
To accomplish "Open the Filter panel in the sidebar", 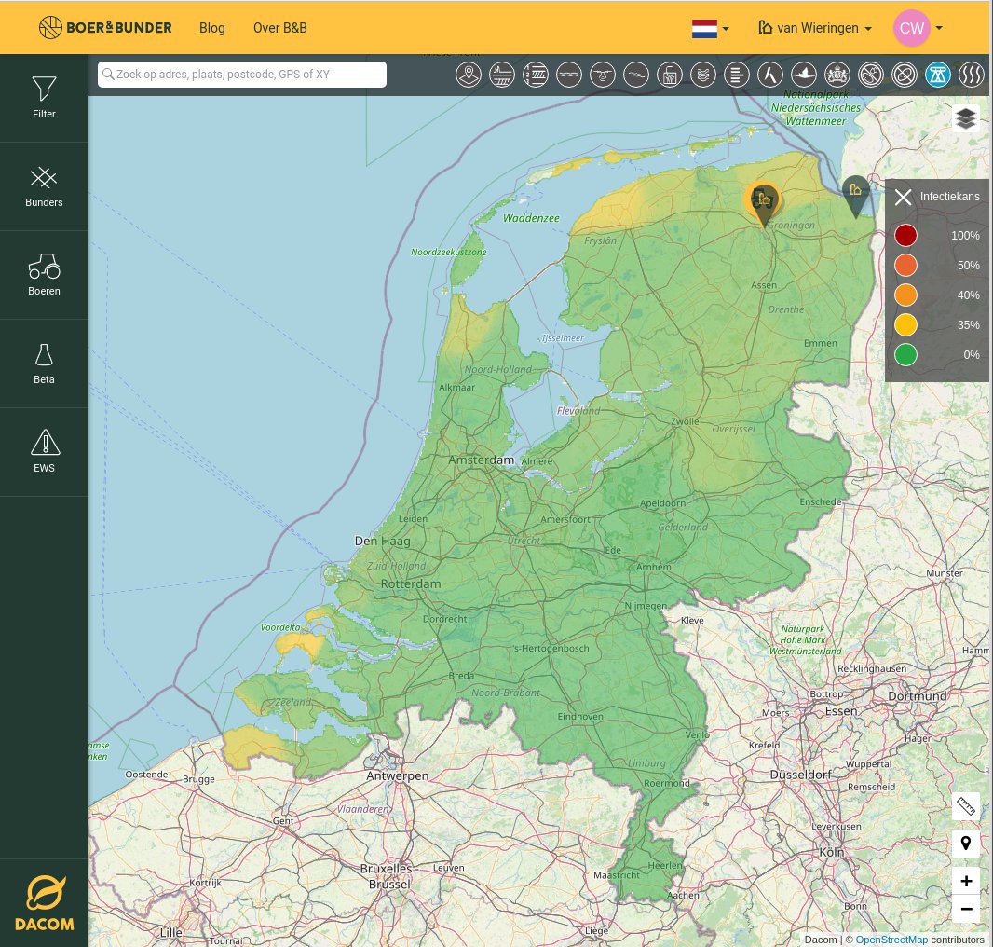I will (x=44, y=97).
